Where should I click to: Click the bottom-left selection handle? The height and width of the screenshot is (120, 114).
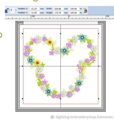pos(22,99)
